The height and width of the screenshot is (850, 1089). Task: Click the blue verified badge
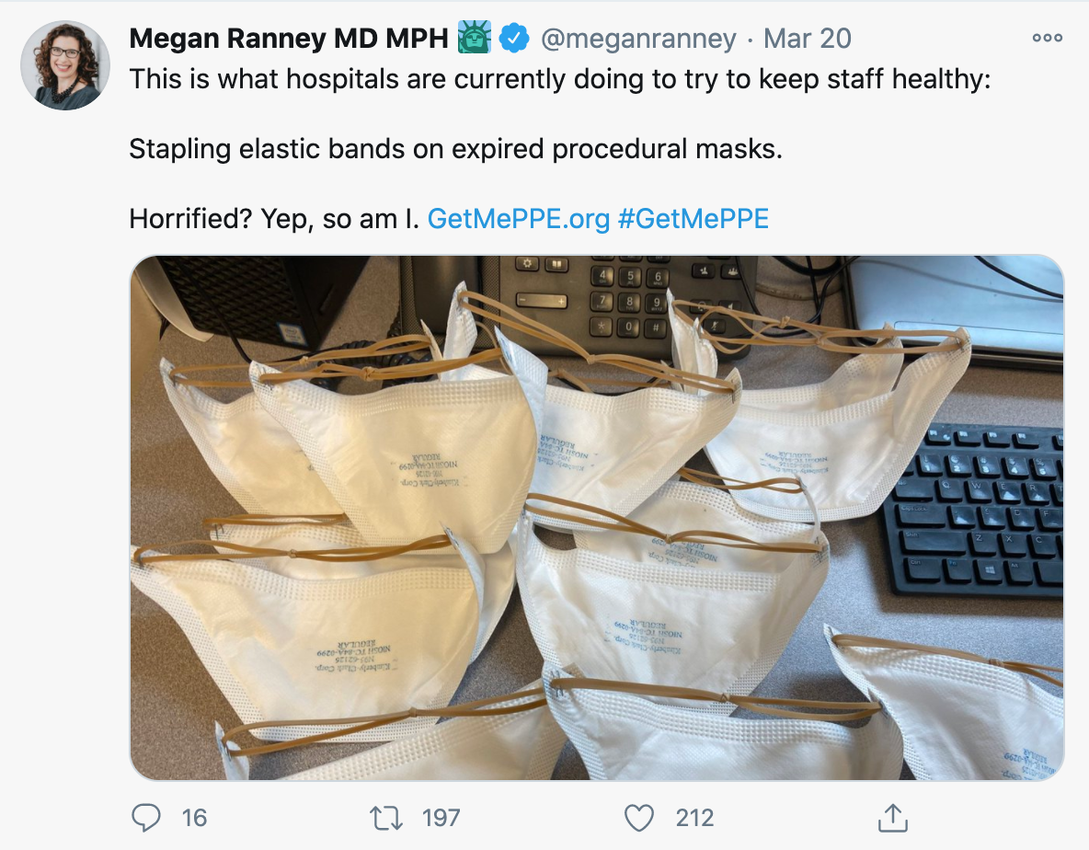(514, 39)
